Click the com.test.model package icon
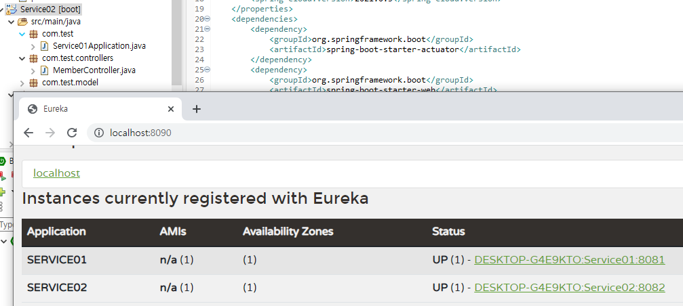The image size is (683, 306). (x=33, y=82)
